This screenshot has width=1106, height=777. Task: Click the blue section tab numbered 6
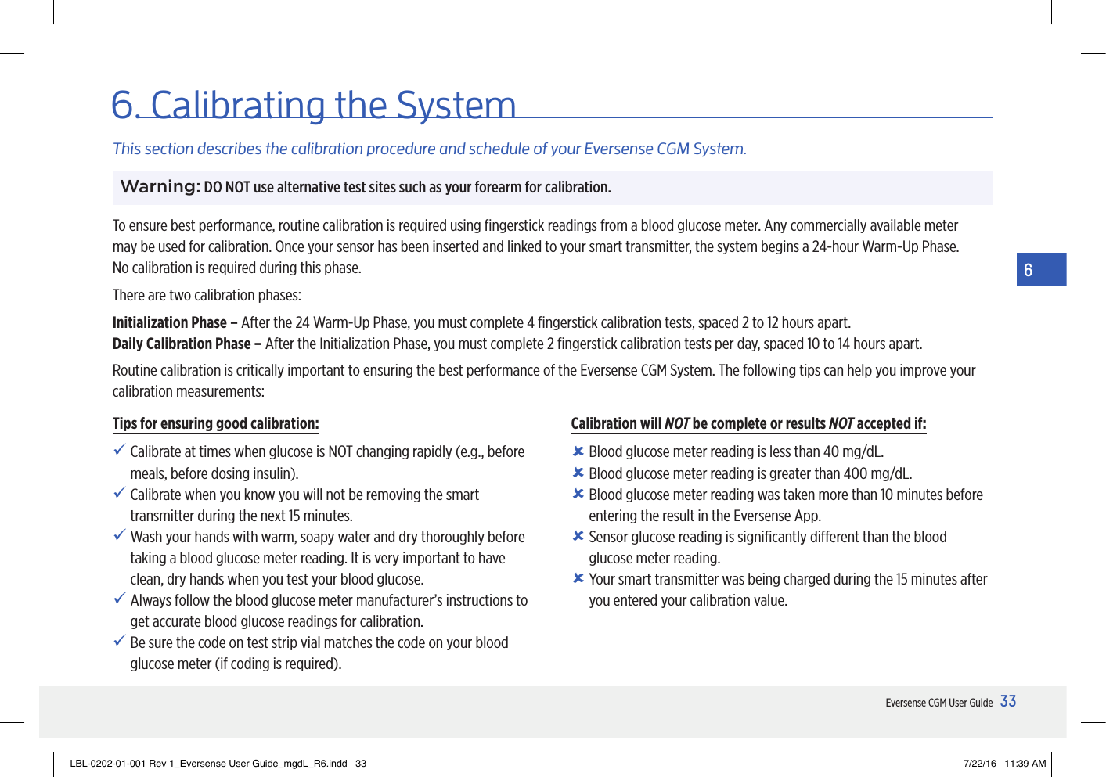coord(1041,269)
